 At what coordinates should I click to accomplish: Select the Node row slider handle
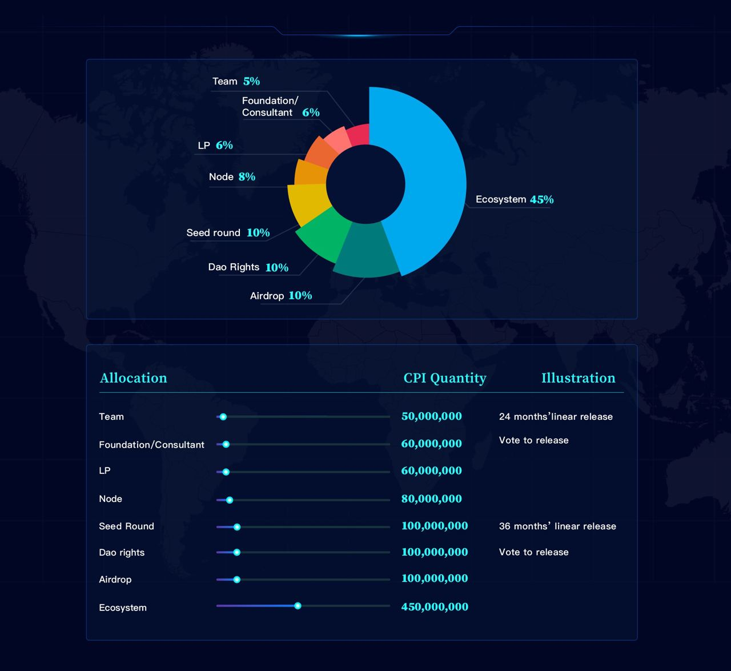230,500
